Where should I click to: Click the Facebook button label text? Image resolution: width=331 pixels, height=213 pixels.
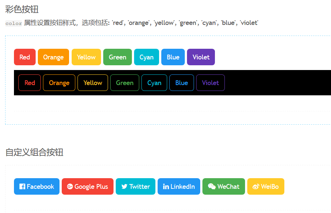[40, 187]
